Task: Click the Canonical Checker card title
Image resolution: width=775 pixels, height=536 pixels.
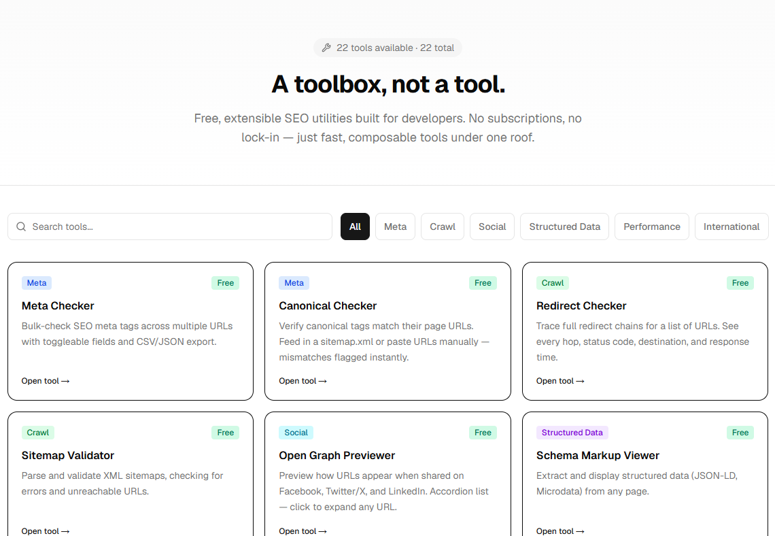Action: [328, 305]
